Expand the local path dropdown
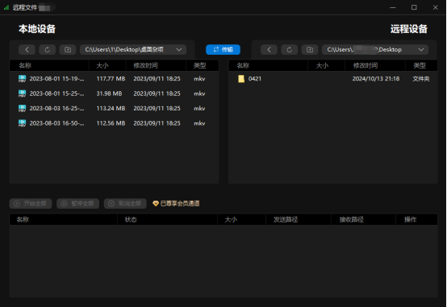This screenshot has height=307, width=447. point(179,49)
